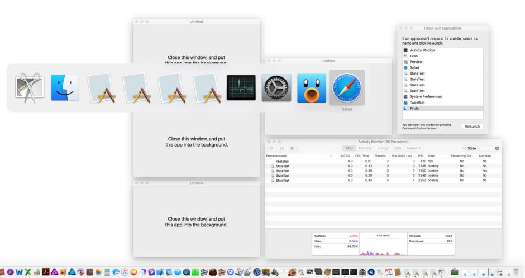525x278 pixels.
Task: Click the Relaunch button in Force Quit
Action: 472,126
